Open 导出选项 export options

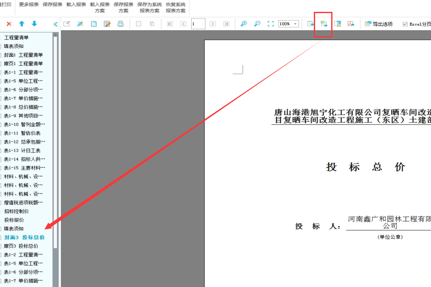[379, 24]
